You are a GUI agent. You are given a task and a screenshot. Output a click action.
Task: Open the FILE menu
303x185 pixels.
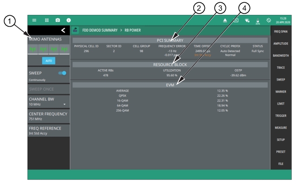[281, 164]
